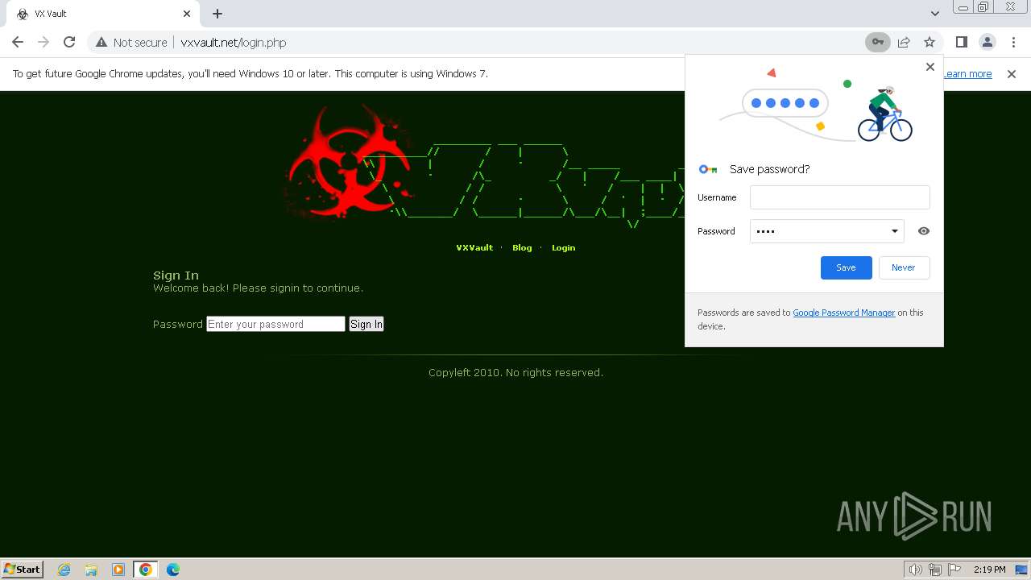Switch to Chrome in the taskbar
The width and height of the screenshot is (1031, 580).
[146, 570]
